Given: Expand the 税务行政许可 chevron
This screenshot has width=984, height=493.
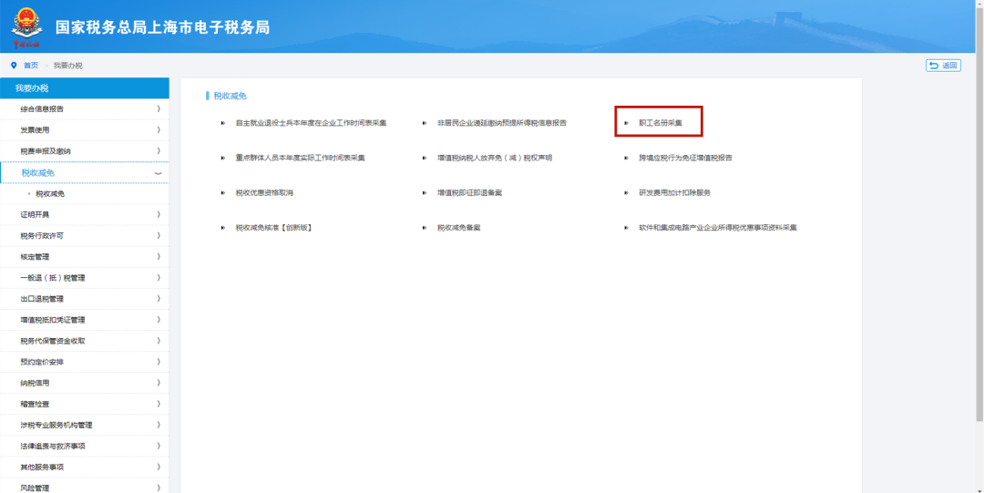Looking at the screenshot, I should [159, 235].
